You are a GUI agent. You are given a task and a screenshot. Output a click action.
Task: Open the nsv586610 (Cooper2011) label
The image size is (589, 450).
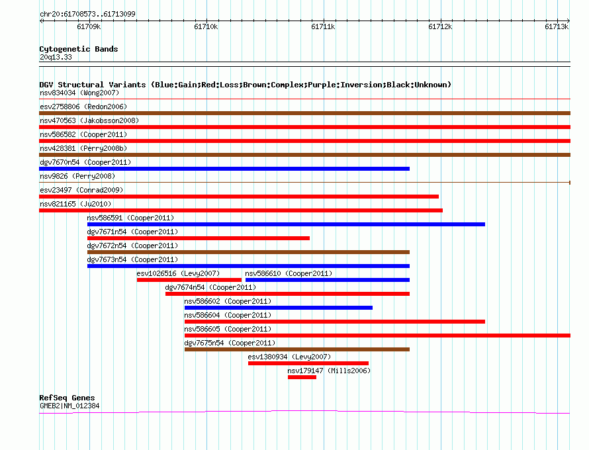[x=289, y=273]
